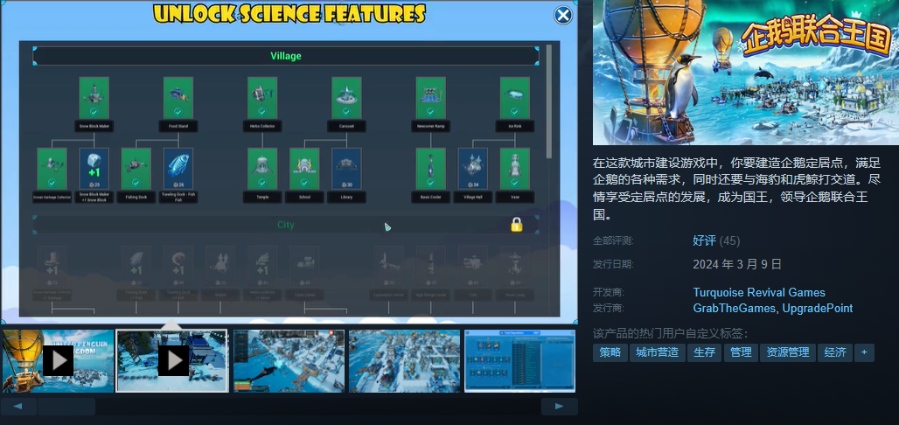Close the Unlock Science Features panel
This screenshot has height=425, width=899.
563,16
